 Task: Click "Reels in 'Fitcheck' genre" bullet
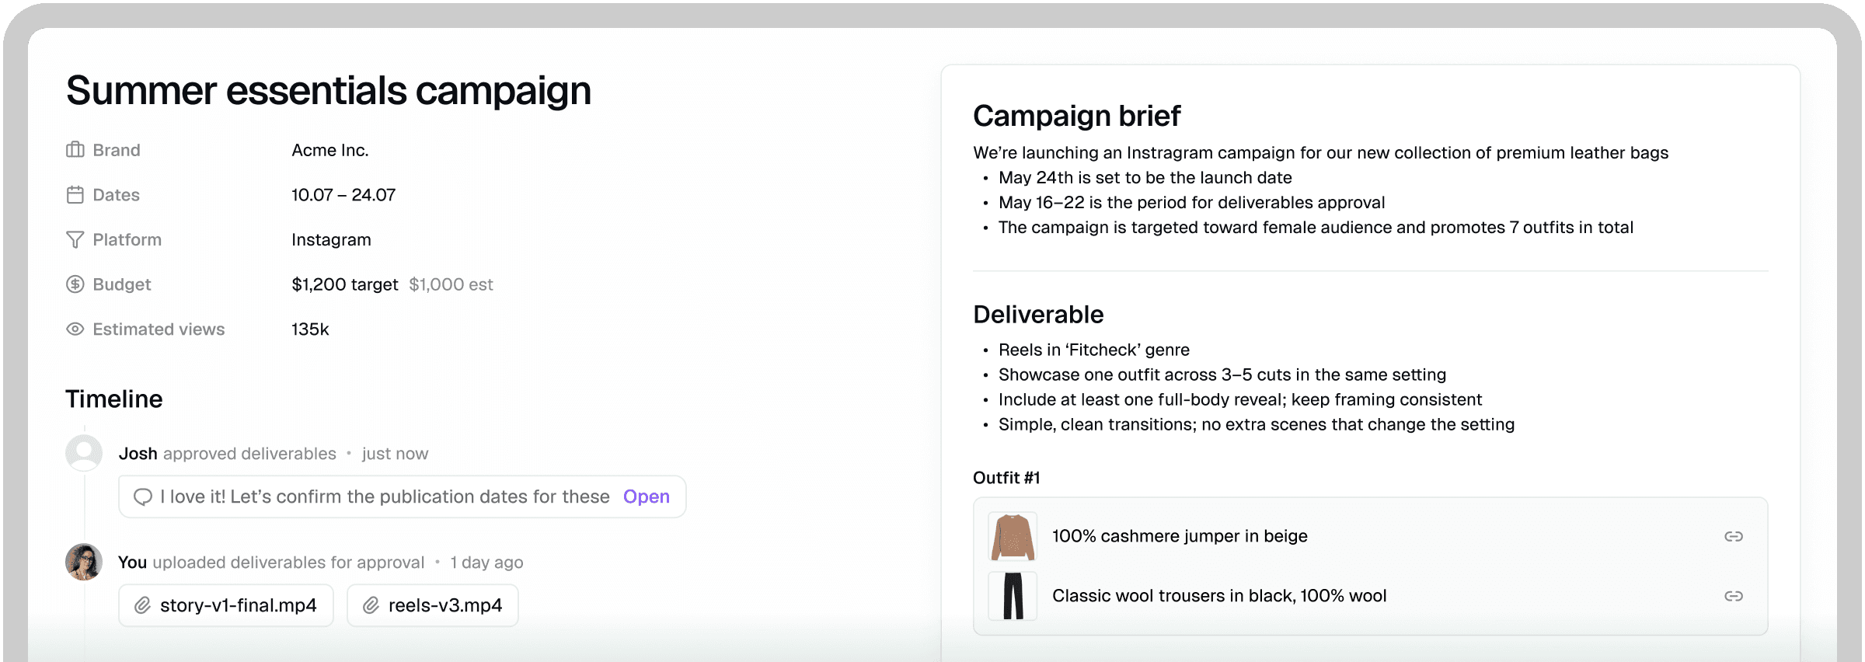pyautogui.click(x=1093, y=350)
